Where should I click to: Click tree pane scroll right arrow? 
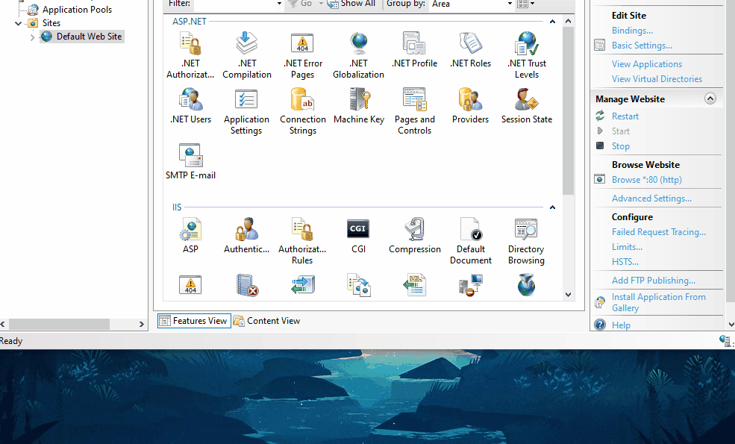click(142, 325)
